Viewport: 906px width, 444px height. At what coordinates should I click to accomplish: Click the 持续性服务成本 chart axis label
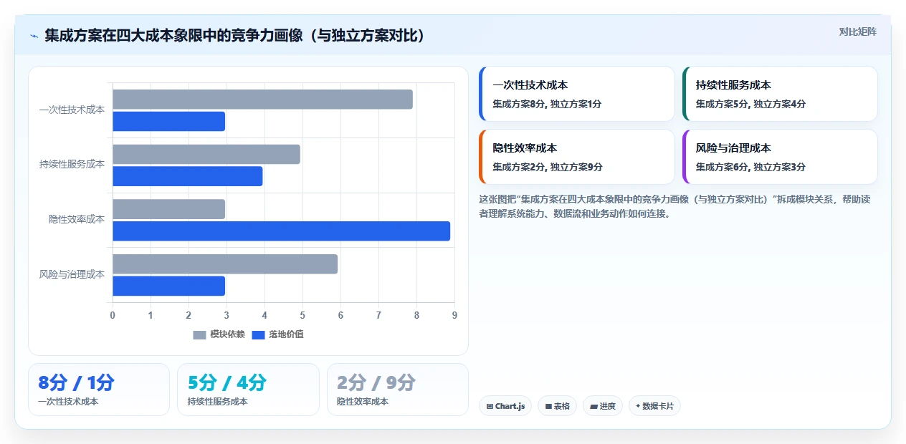click(x=72, y=164)
